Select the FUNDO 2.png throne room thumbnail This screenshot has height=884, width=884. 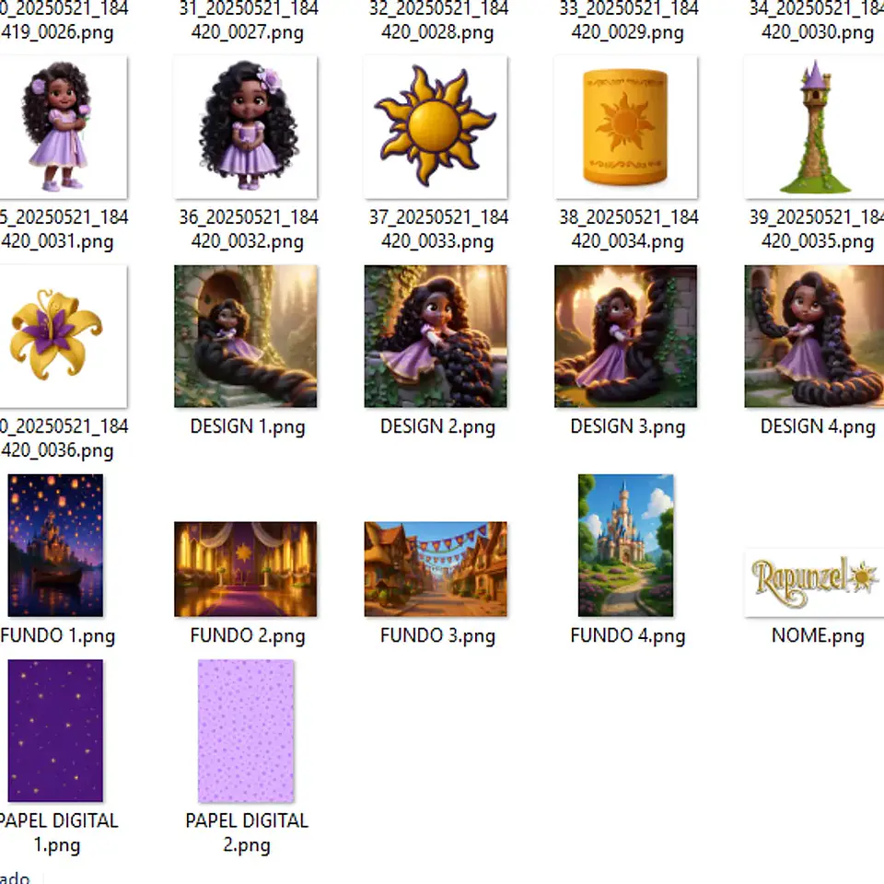[x=246, y=569]
